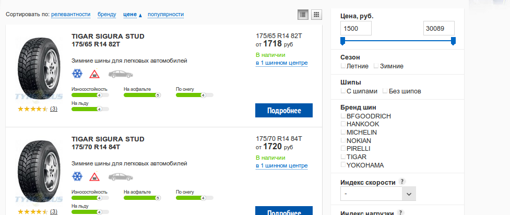Click tire image of 175/70 R14 84T
Image resolution: width=510 pixels, height=215 pixels.
tap(38, 171)
